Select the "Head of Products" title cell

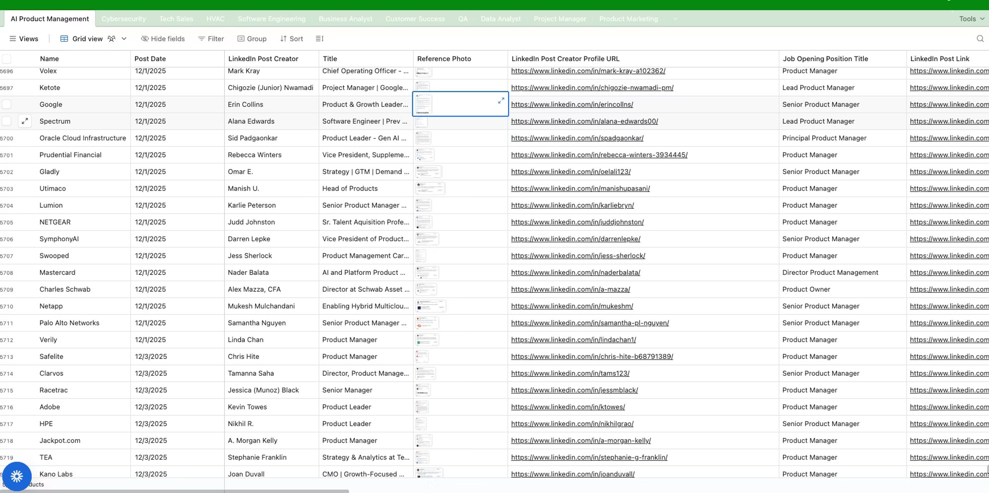pos(366,188)
